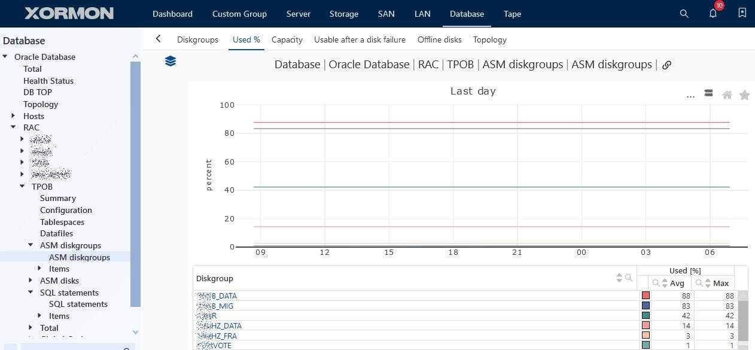Image resolution: width=755 pixels, height=350 pixels.
Task: Toggle the Diskgroup column sort arrows
Action: 619,278
